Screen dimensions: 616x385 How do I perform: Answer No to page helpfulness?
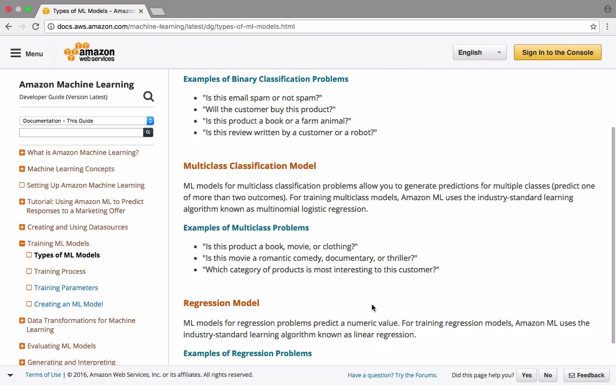tap(548, 375)
